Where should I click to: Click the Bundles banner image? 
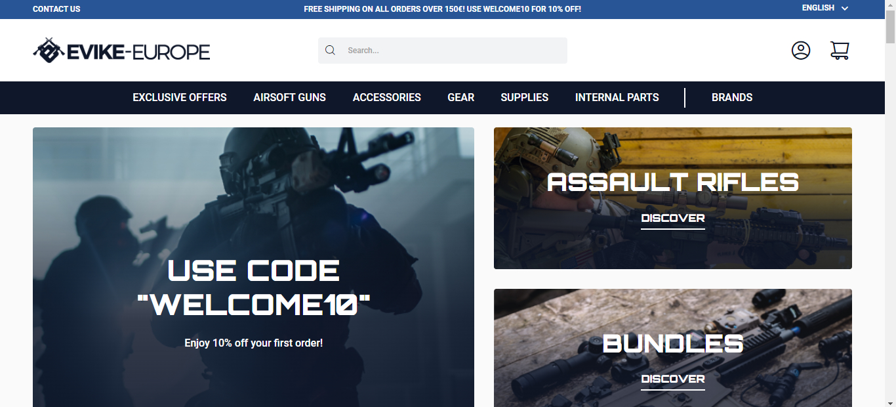click(x=672, y=315)
